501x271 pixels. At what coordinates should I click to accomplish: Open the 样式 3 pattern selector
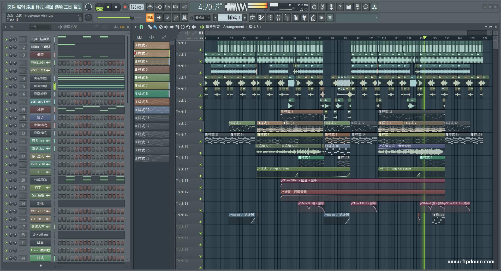point(230,17)
